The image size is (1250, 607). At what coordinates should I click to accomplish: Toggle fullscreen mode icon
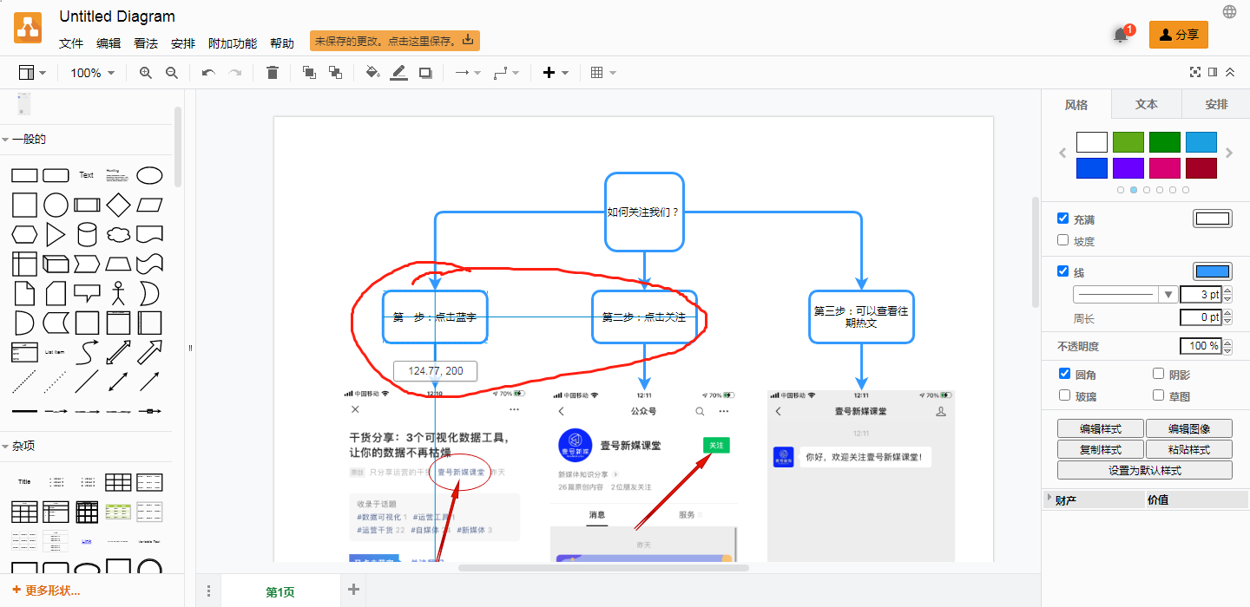click(1195, 72)
